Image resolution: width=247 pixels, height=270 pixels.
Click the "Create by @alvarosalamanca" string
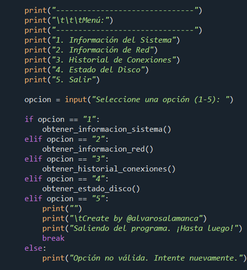[x=136, y=219]
